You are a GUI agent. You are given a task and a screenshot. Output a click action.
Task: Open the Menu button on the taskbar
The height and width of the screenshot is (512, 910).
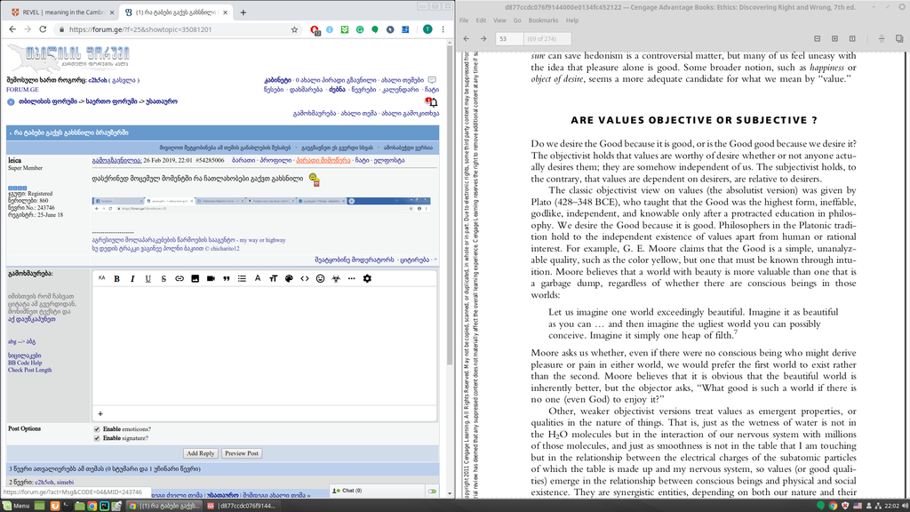point(16,506)
